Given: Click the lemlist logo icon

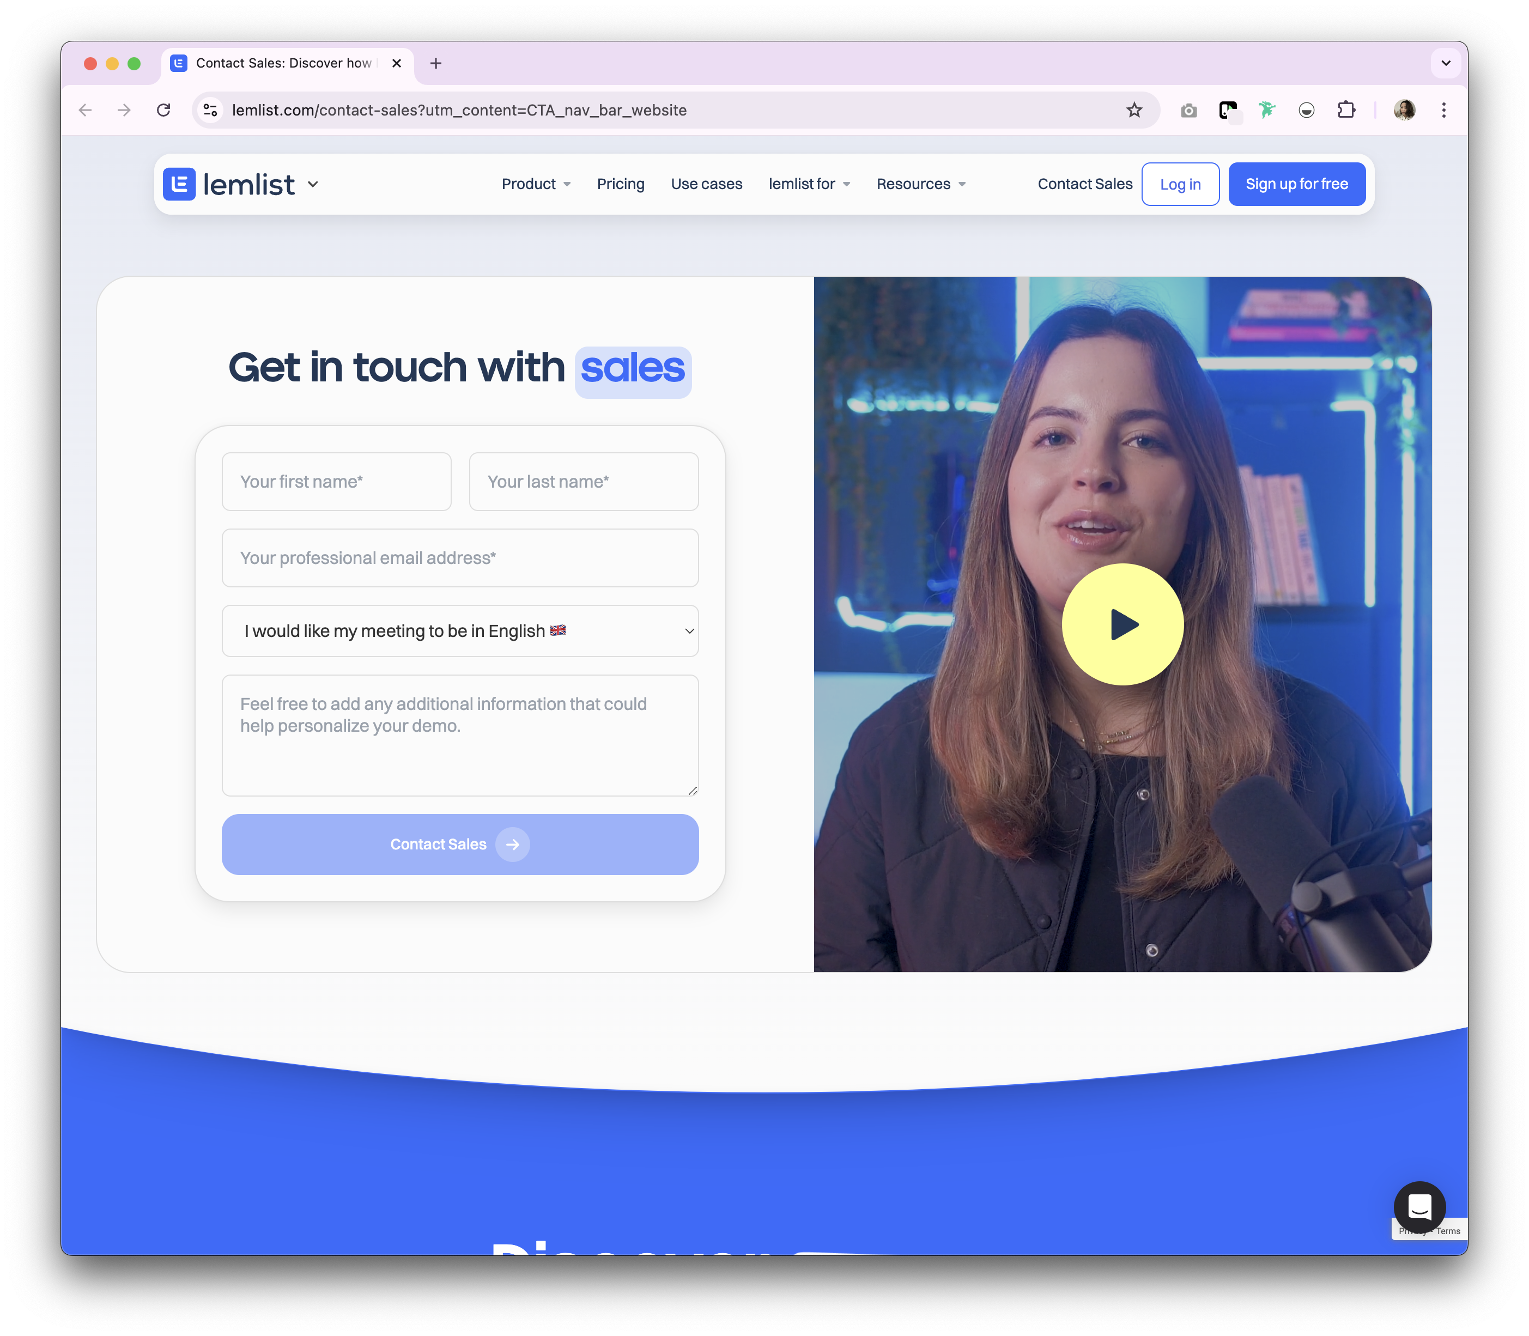Looking at the screenshot, I should [179, 184].
